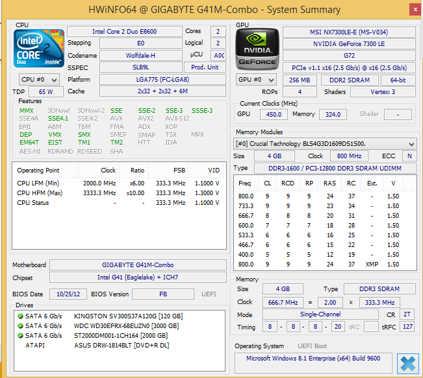Screen dimensions: 423x378
Task: Click the blue X close button at bottom right
Action: [407, 364]
